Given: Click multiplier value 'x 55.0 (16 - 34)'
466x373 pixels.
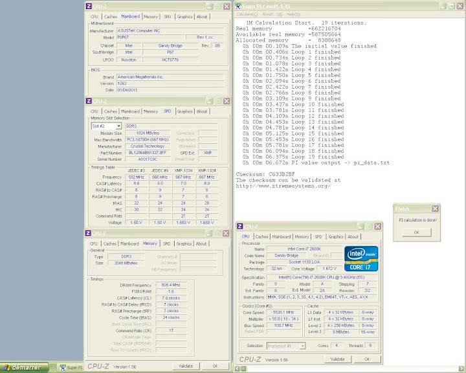Looking at the screenshot, I should [x=283, y=319].
